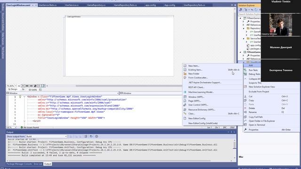The image size is (301, 169).
Task: Click the Properties wrench icon in context menu
Action: (246, 130)
